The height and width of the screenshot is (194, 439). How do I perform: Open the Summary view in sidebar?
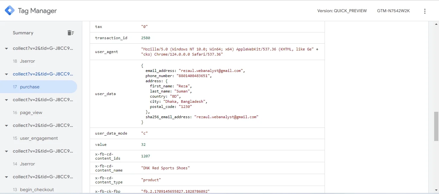[x=23, y=33]
